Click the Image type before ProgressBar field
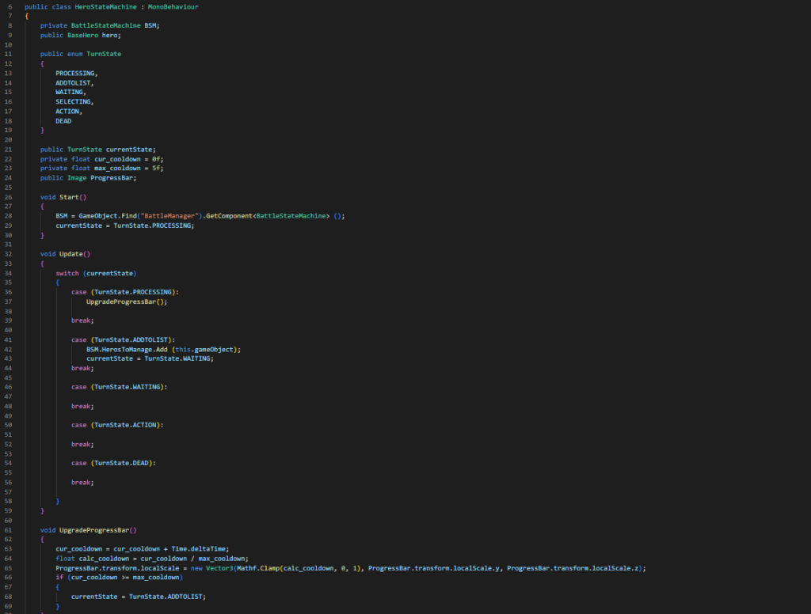Screen dimensions: 811x614 (77, 178)
